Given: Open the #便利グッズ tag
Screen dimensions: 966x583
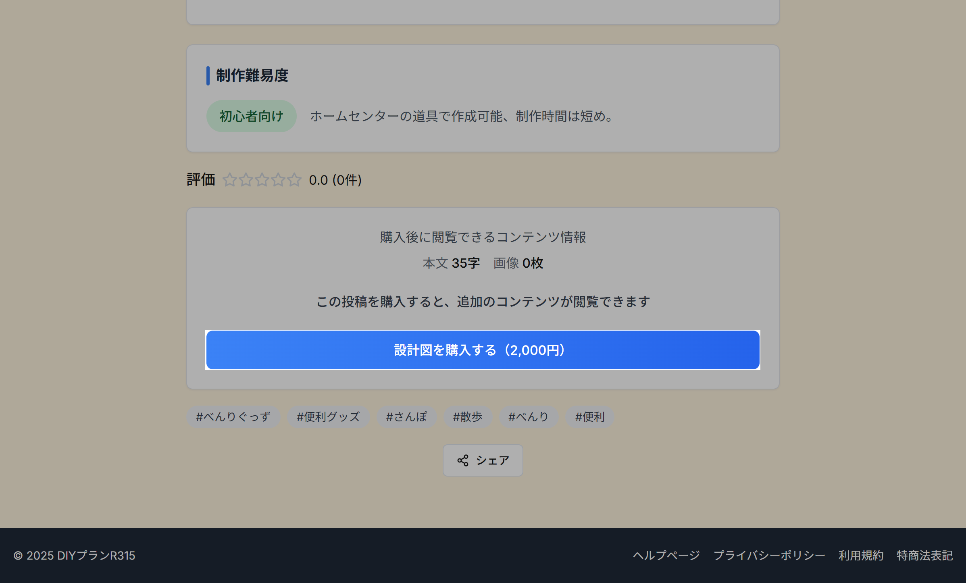Looking at the screenshot, I should click(x=328, y=417).
